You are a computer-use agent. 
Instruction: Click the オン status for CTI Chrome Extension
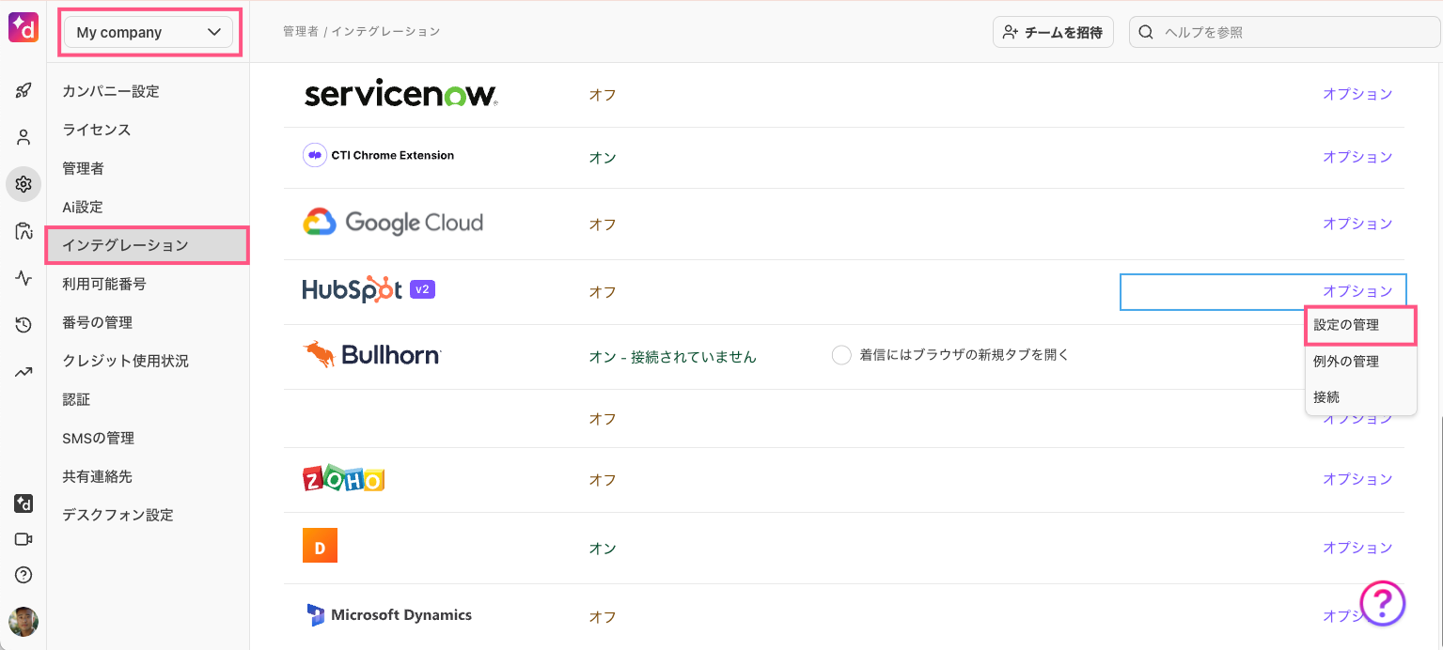click(603, 157)
